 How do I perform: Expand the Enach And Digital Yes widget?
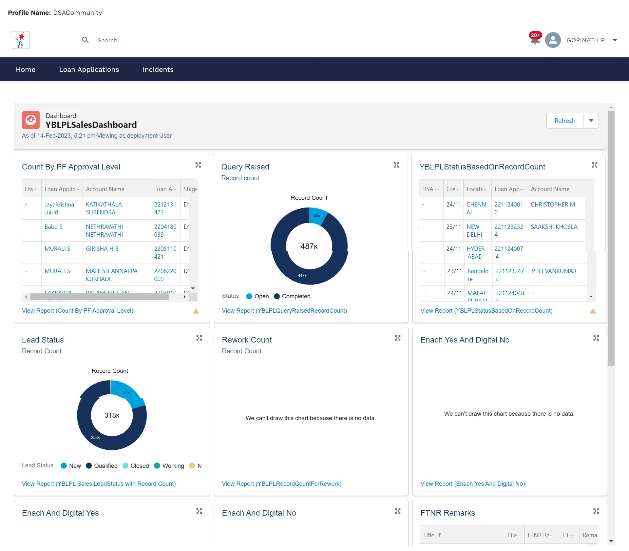pyautogui.click(x=199, y=511)
